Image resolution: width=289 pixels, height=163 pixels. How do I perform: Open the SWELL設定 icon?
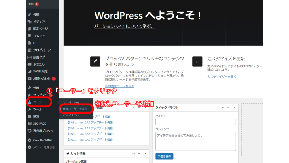29,72
